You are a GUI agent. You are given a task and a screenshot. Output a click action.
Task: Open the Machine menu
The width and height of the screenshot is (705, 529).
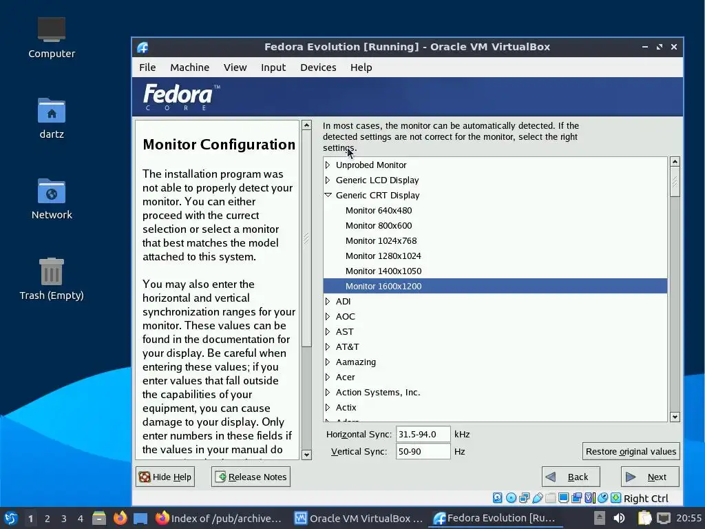click(190, 68)
